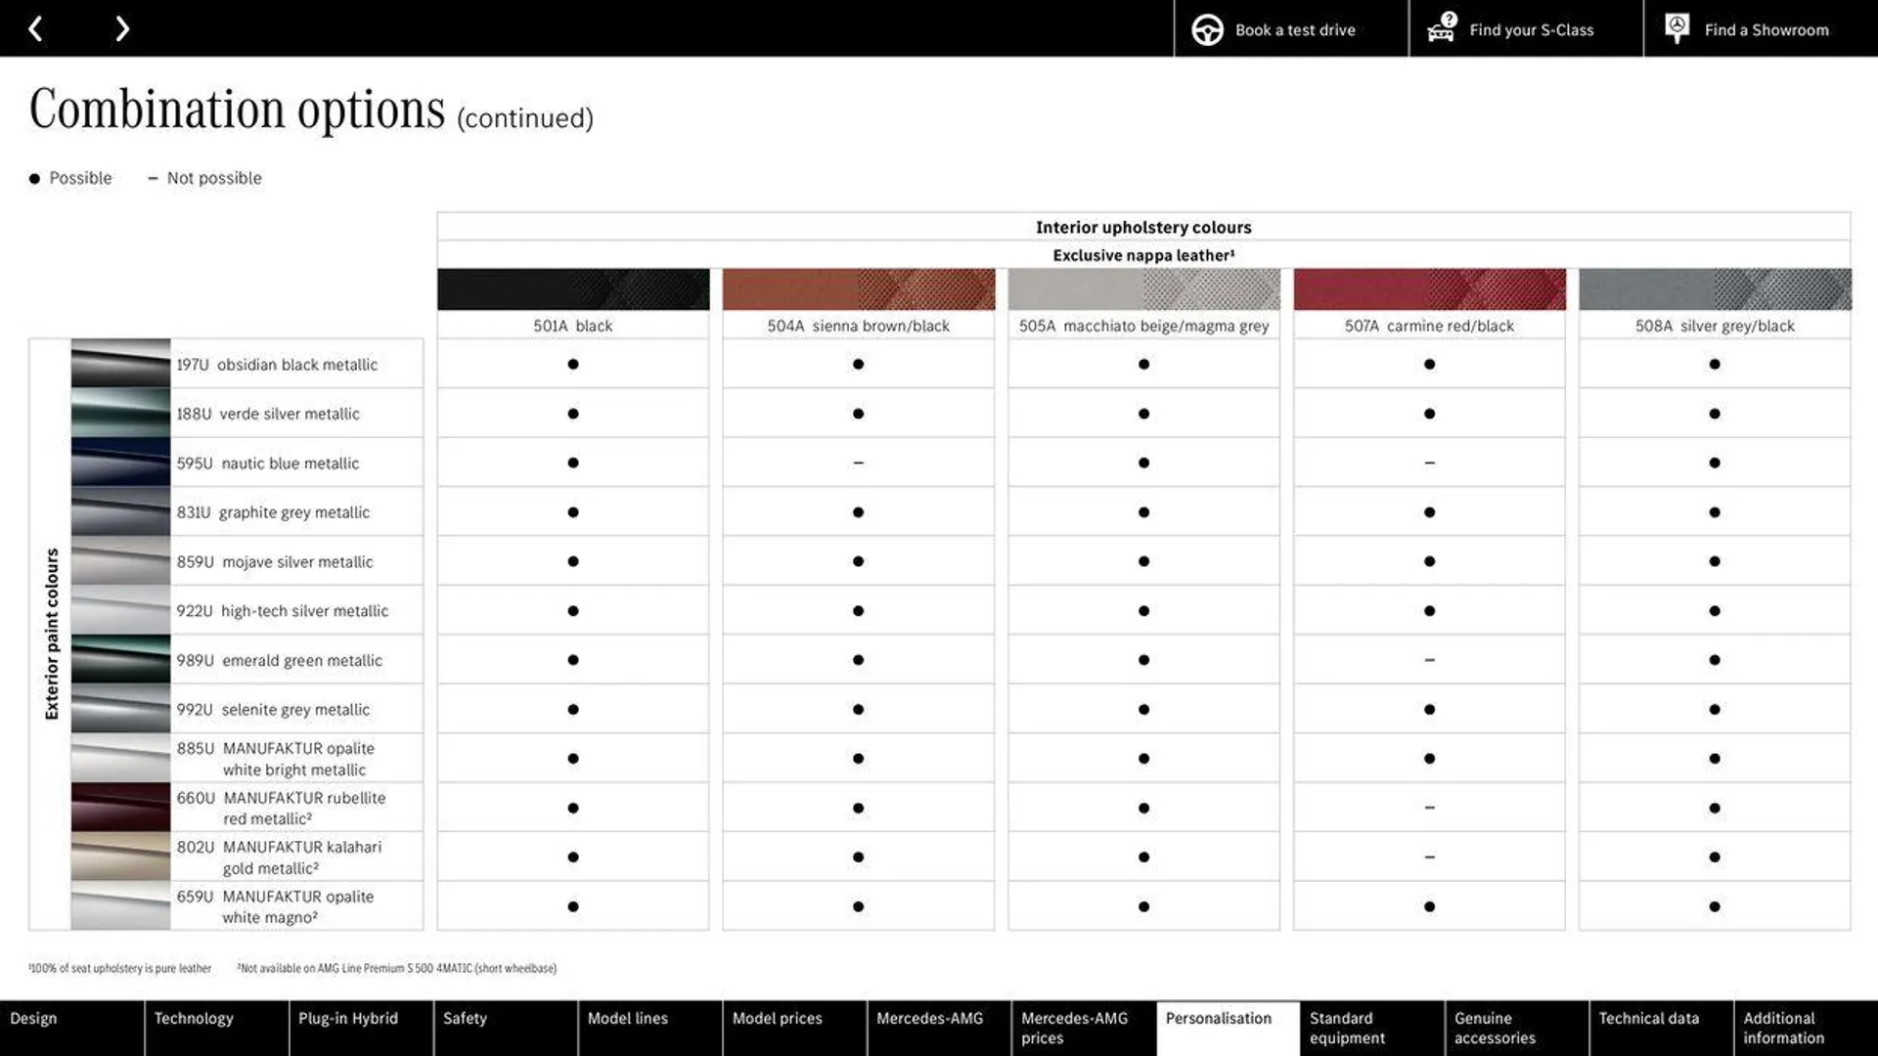1878x1056 pixels.
Task: Toggle possible indicator for nautic blue metallic sienna brown
Action: (x=858, y=462)
